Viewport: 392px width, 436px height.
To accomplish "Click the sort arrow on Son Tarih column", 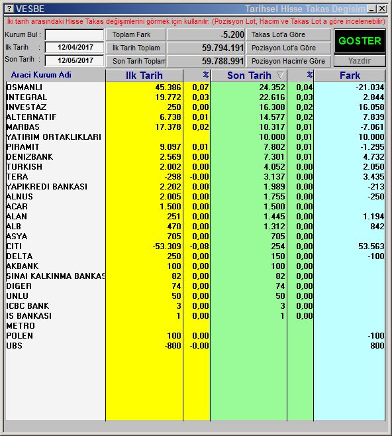I will pos(280,75).
